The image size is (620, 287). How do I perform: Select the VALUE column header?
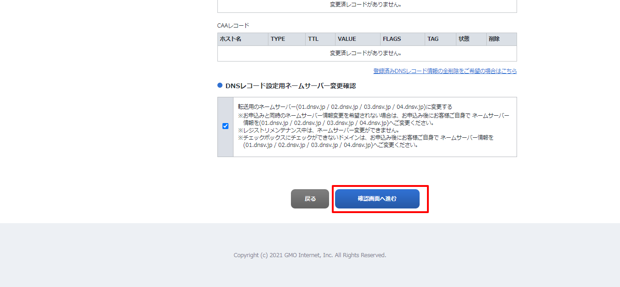tap(347, 39)
